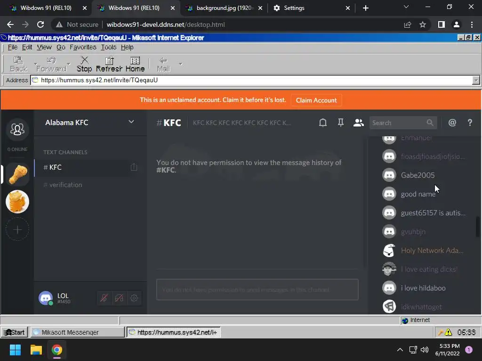Viewport: 482px width, 361px height.
Task: Click the warning tray icon
Action: coord(449,332)
